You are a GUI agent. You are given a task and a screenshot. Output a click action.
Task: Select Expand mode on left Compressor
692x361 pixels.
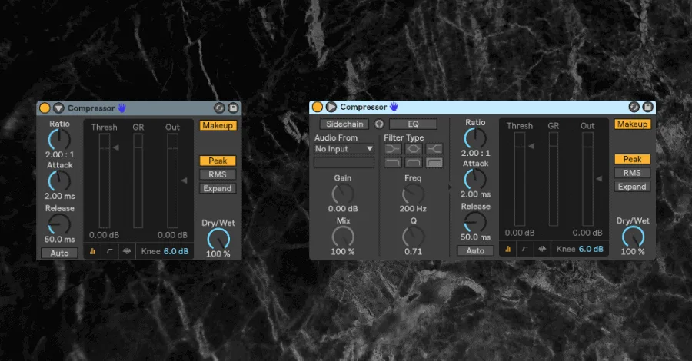click(218, 189)
